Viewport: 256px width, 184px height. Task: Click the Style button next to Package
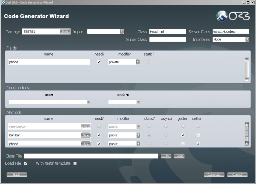pos(65,31)
